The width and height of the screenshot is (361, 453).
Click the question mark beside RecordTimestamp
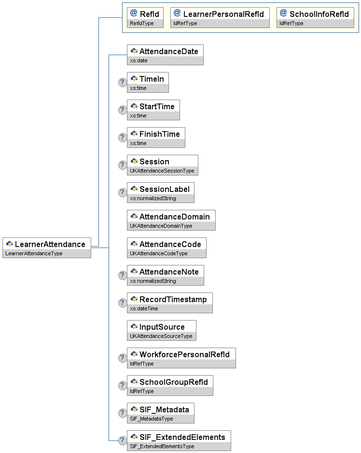click(x=123, y=303)
